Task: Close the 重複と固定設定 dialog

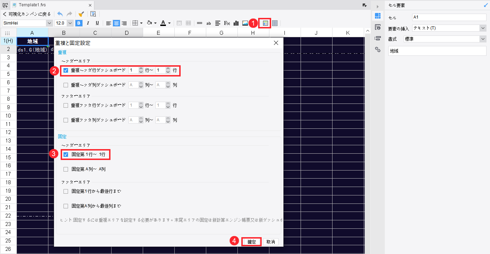Action: (x=276, y=43)
